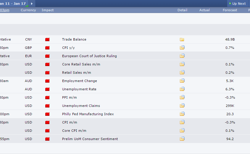Select the USD CPI m/m event row
The width and height of the screenshot is (250, 154).
[70, 122]
